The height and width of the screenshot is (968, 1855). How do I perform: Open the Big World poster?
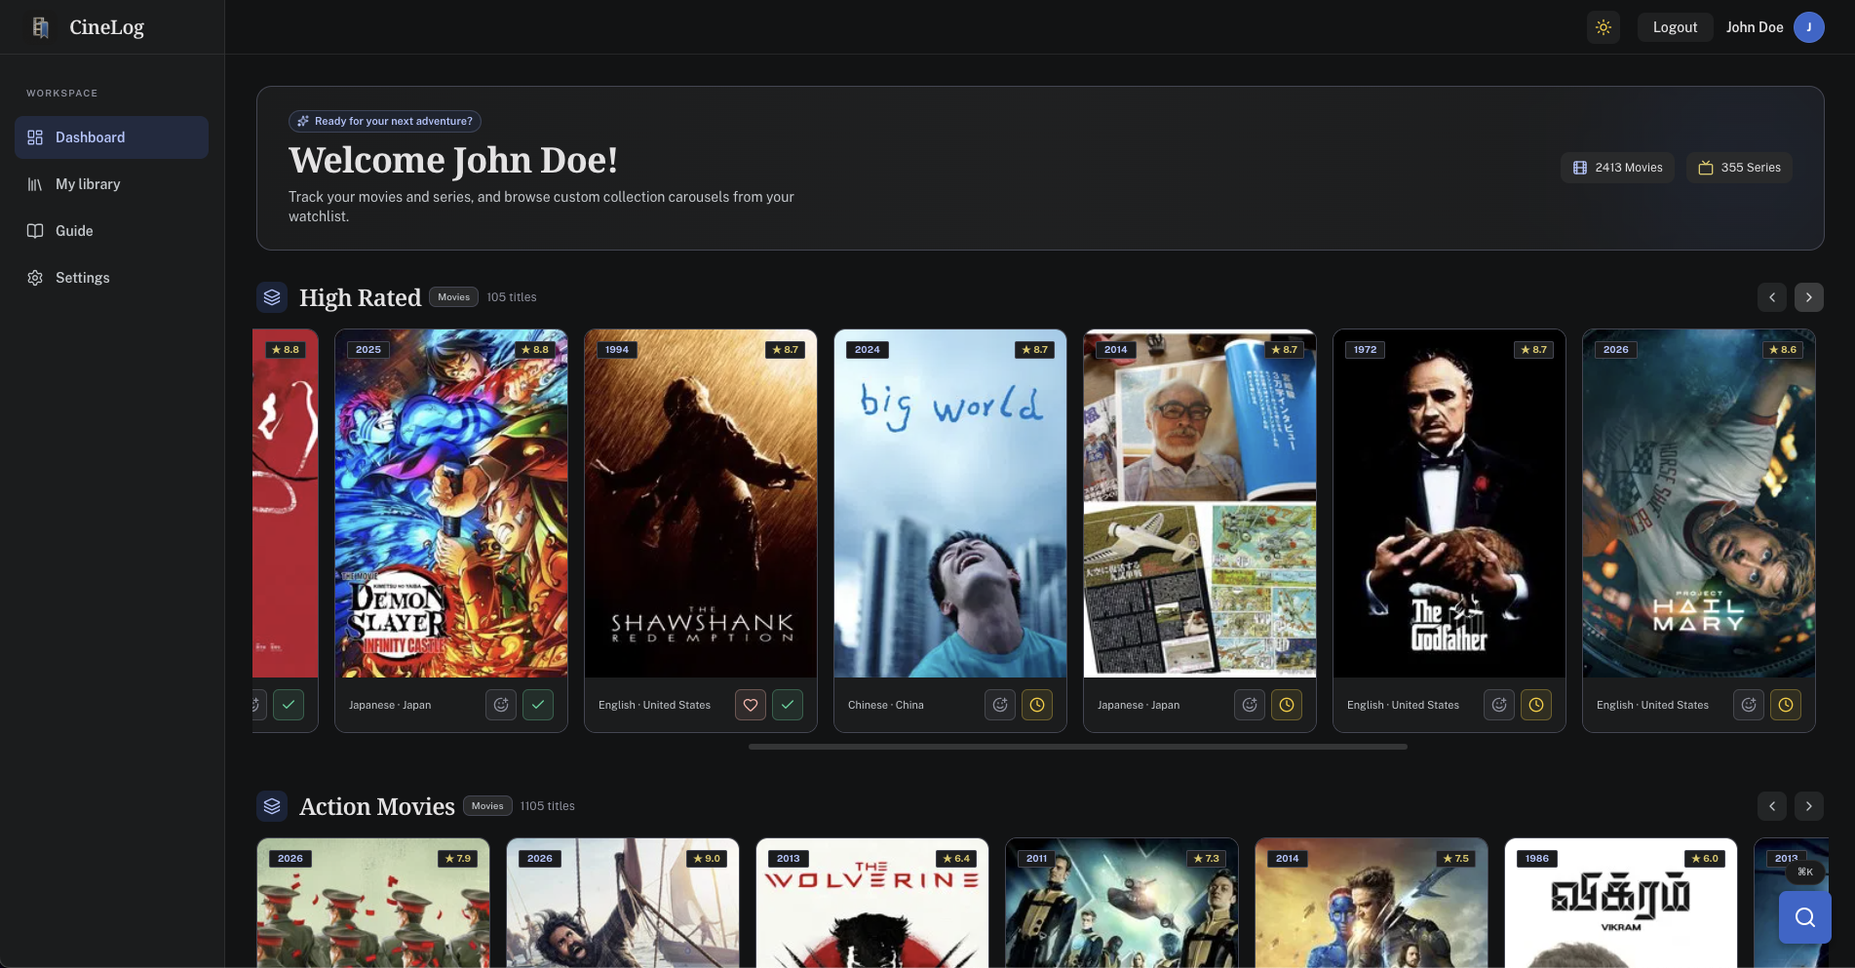[950, 503]
